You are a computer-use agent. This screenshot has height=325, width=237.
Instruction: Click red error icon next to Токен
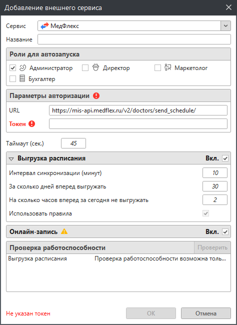point(31,124)
